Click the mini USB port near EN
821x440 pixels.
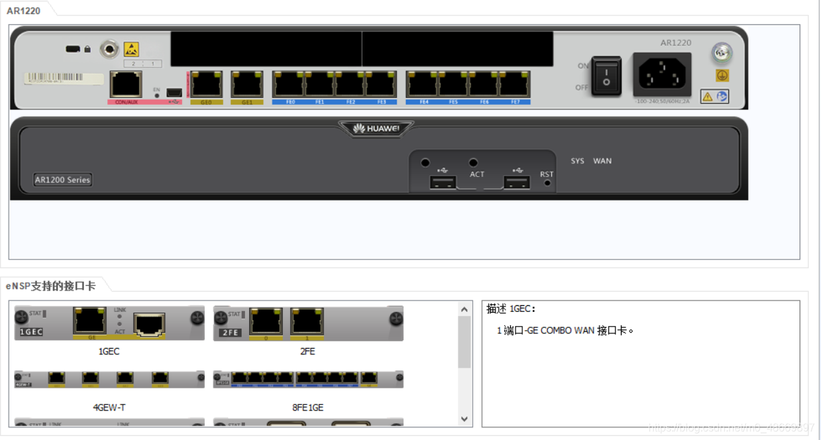tap(174, 92)
